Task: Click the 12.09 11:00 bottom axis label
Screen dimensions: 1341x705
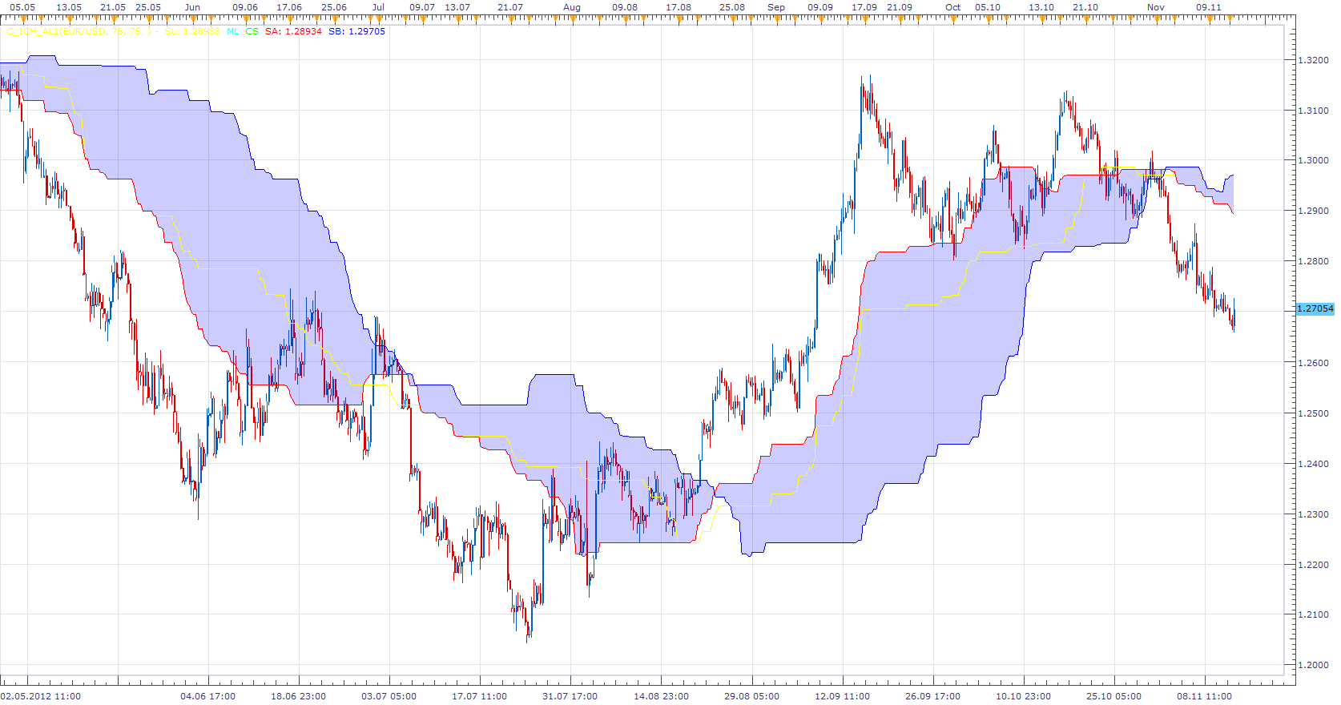Action: tap(843, 696)
